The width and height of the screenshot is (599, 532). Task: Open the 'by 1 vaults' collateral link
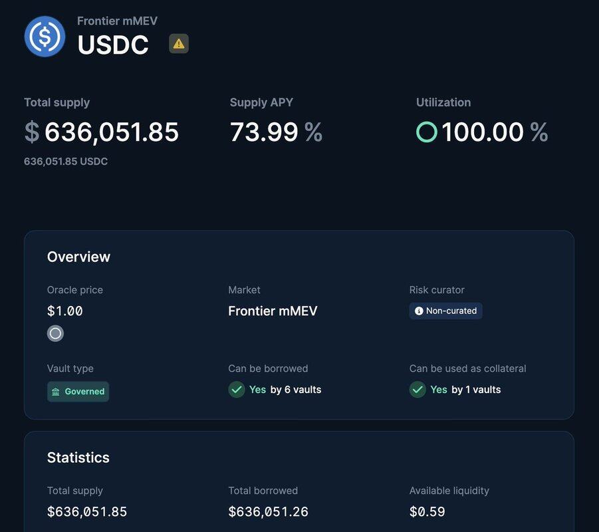click(x=476, y=390)
